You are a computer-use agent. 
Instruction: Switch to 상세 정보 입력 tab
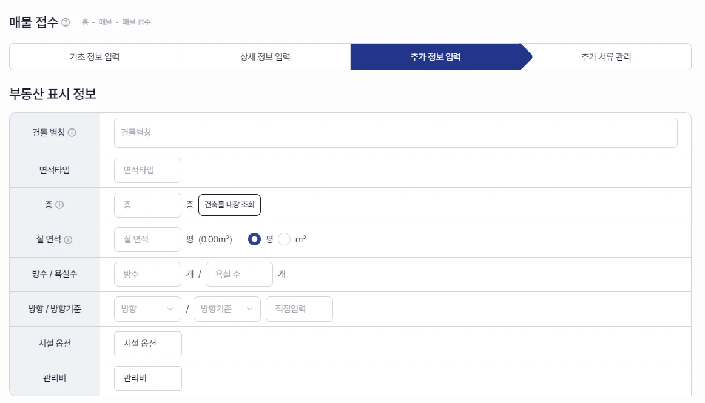click(x=265, y=56)
